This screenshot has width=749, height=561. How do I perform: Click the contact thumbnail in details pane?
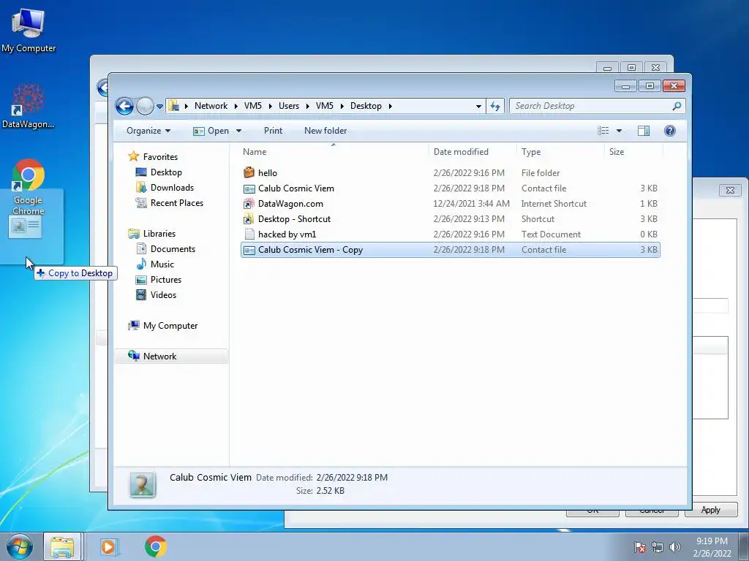(x=143, y=484)
